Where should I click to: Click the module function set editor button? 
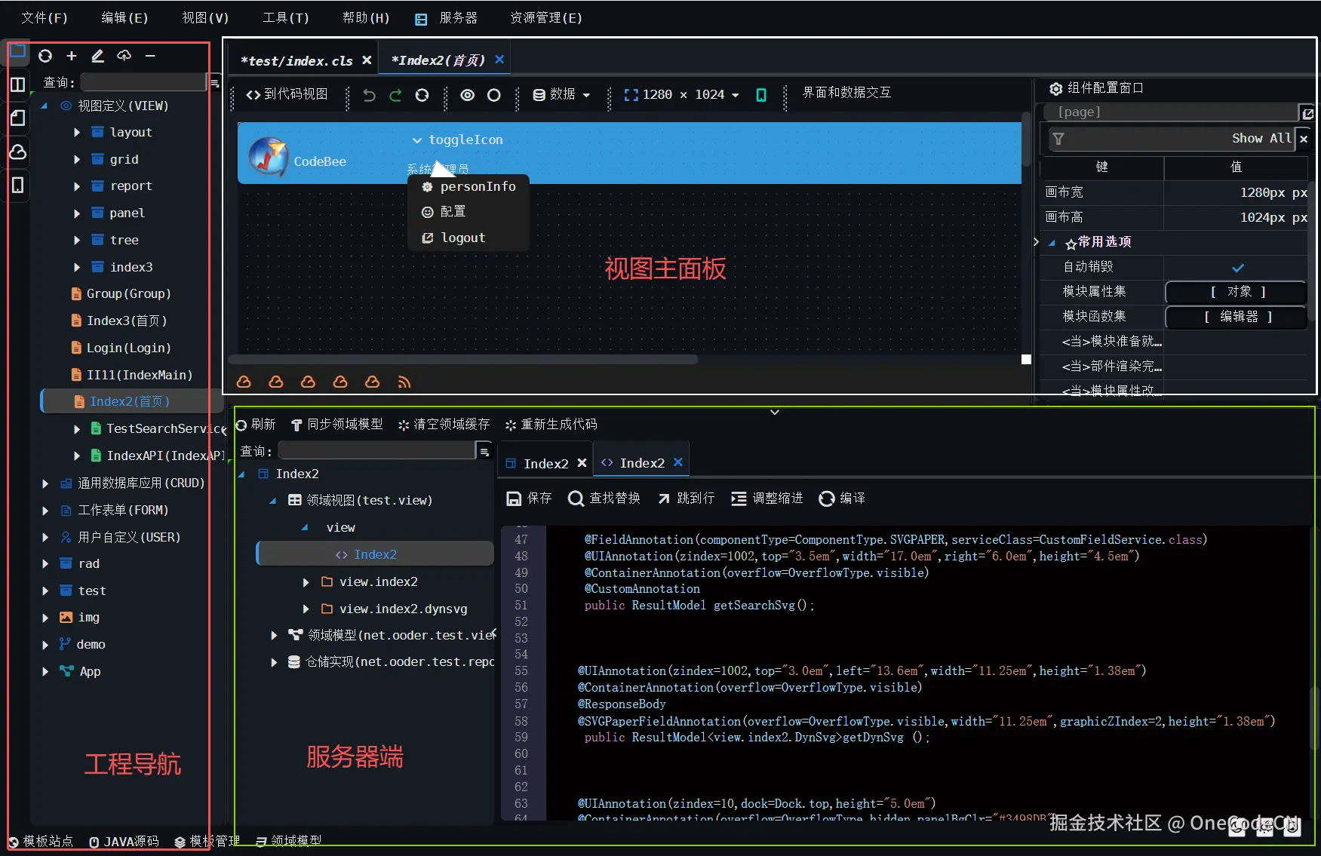[x=1237, y=317]
